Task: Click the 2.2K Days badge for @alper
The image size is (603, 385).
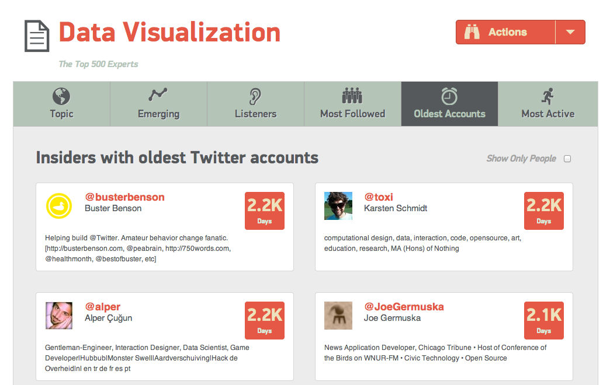Action: pyautogui.click(x=265, y=320)
